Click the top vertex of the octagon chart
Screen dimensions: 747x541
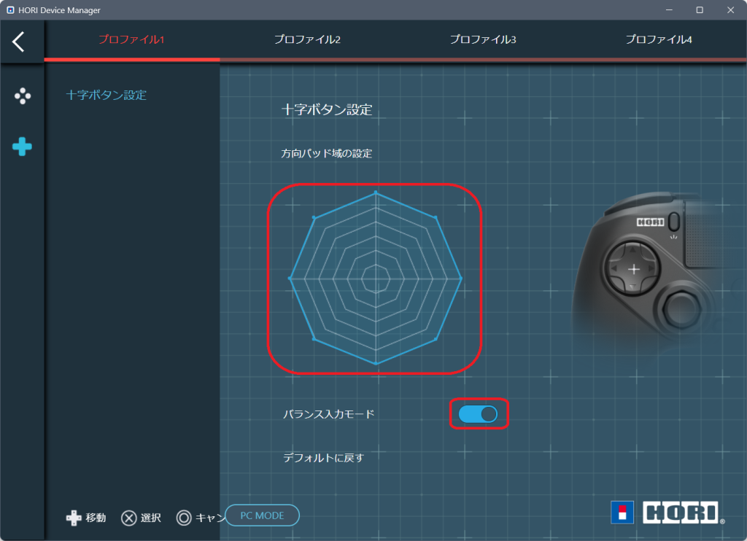point(376,193)
